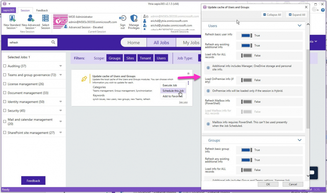Check the Identity management (50) checkbox

pos(4,102)
